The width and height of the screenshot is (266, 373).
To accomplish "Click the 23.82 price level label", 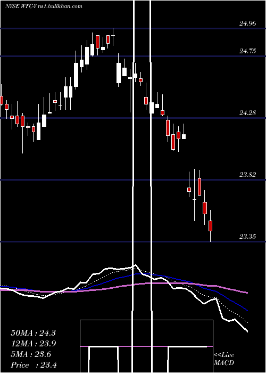I will [248, 175].
